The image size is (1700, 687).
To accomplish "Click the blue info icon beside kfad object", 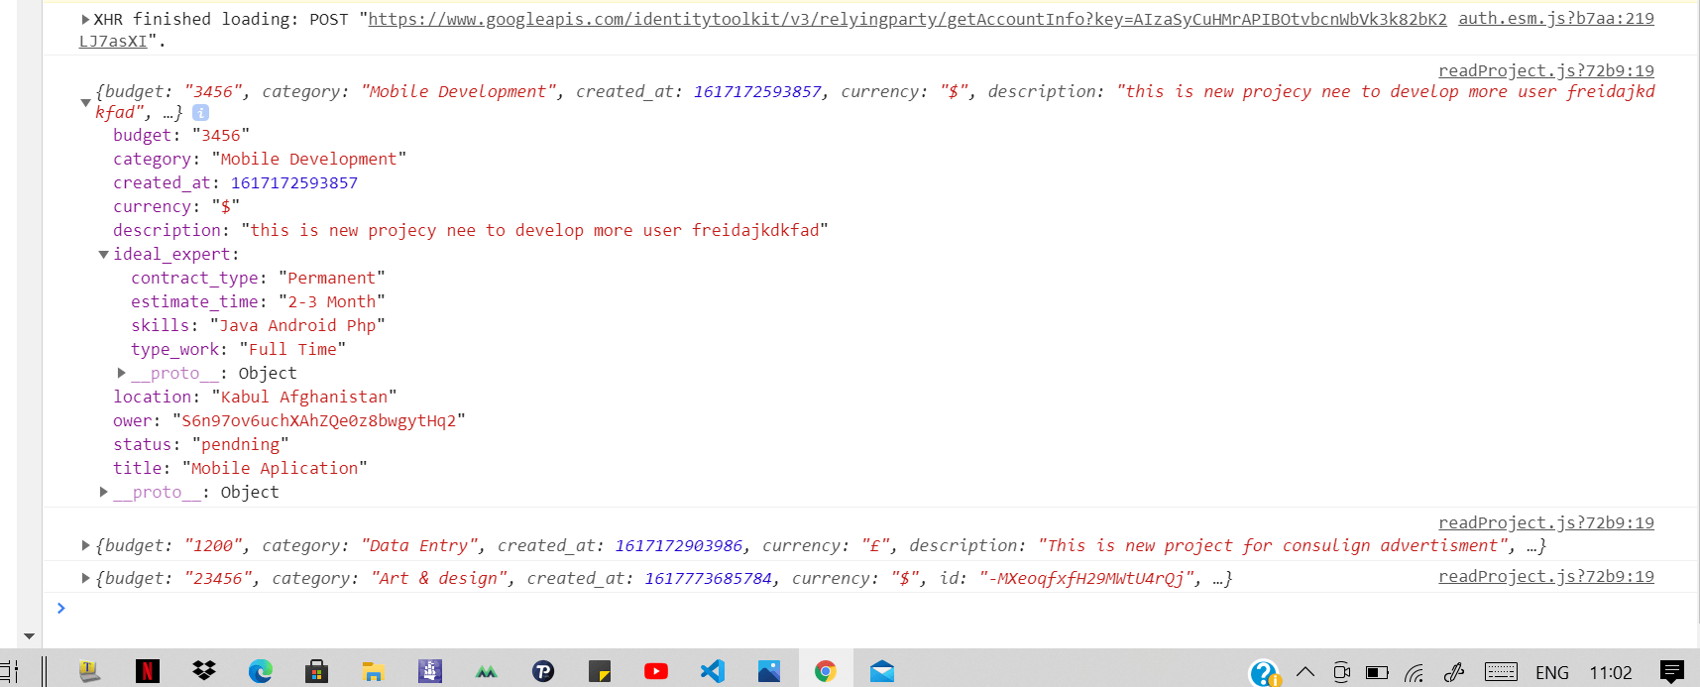I will point(200,113).
